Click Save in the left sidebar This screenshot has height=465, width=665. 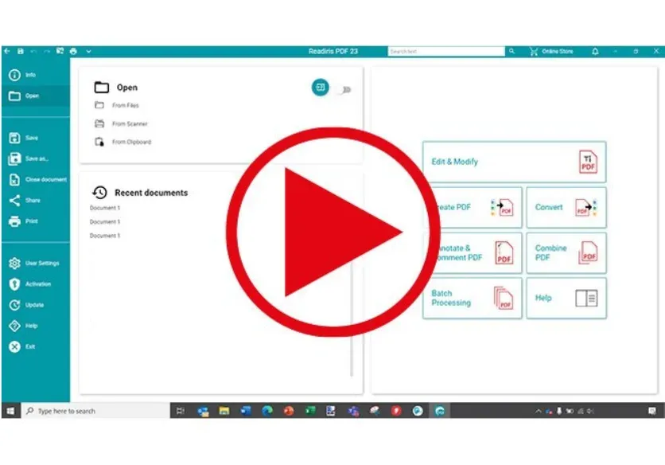coord(36,138)
